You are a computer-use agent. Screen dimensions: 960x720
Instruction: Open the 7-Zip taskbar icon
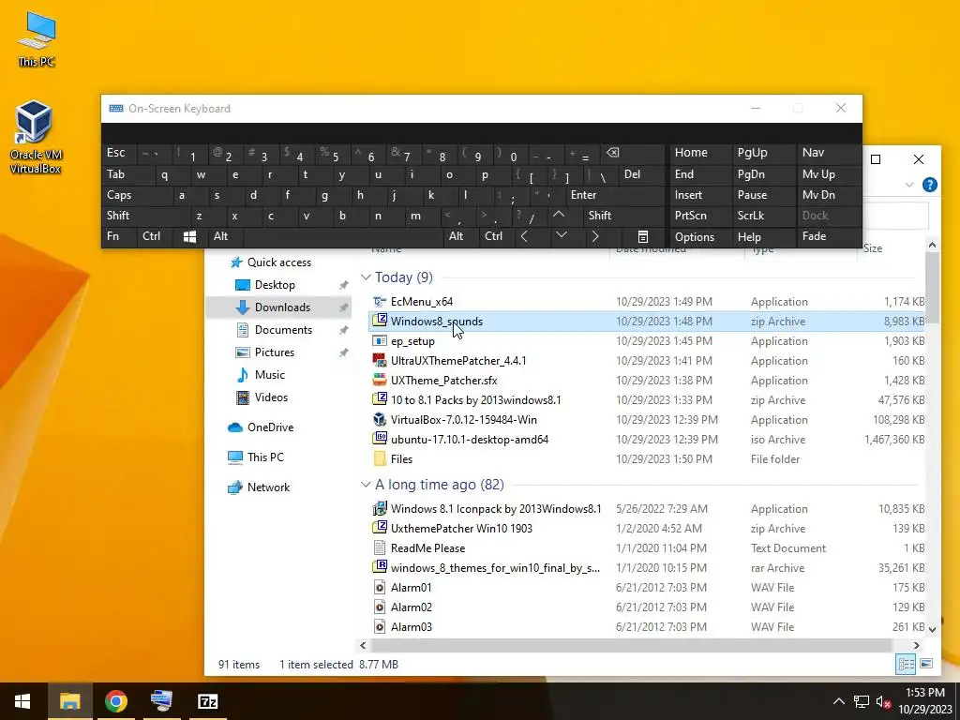pos(207,701)
